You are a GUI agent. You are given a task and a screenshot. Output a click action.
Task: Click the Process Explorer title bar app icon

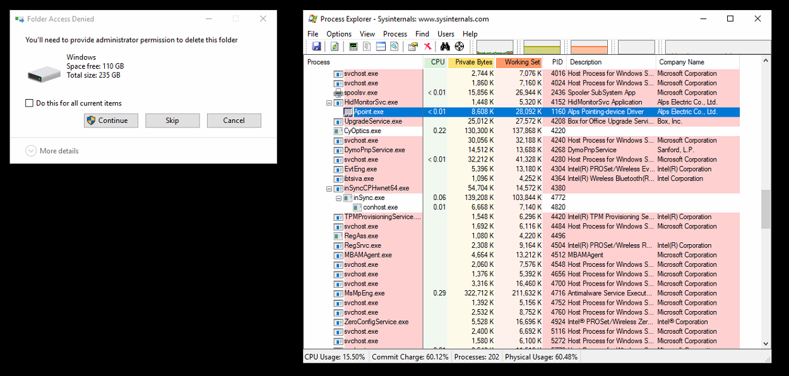pos(312,19)
